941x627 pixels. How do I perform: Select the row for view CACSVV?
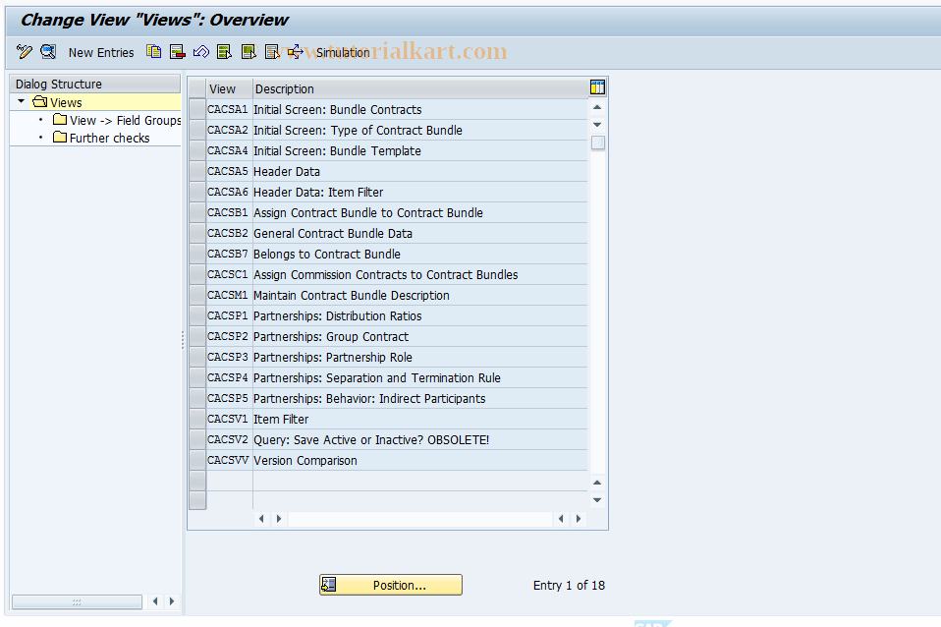coord(196,460)
